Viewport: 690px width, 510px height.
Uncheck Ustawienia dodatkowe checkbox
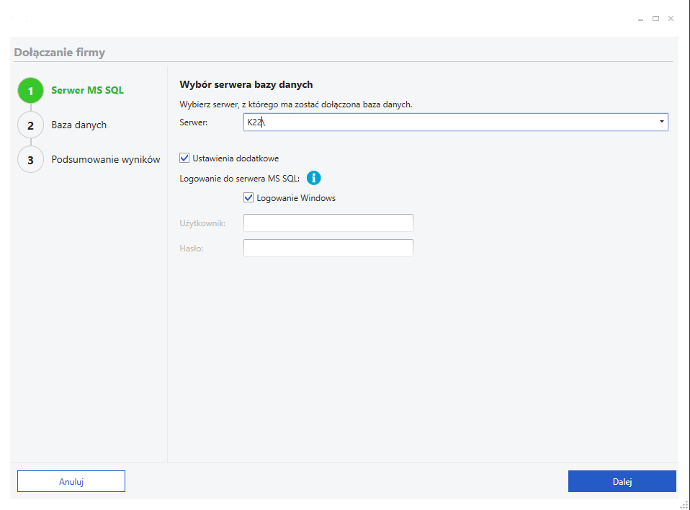coord(184,158)
